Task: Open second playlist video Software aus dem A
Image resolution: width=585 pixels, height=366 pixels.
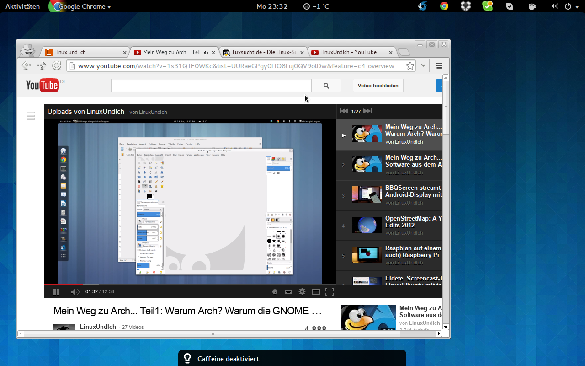Action: tap(389, 165)
